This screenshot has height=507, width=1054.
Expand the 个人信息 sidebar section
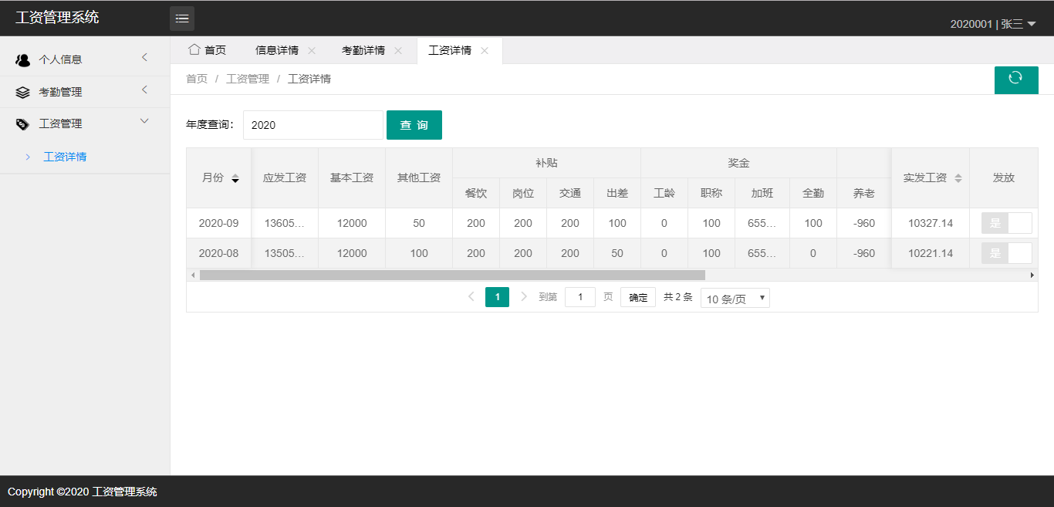coord(85,59)
